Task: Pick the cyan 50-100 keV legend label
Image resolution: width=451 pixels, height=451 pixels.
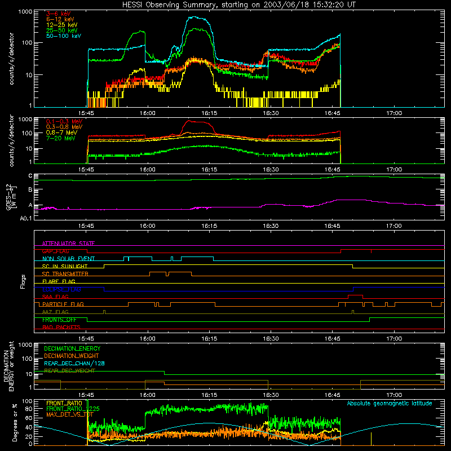Action: point(63,36)
